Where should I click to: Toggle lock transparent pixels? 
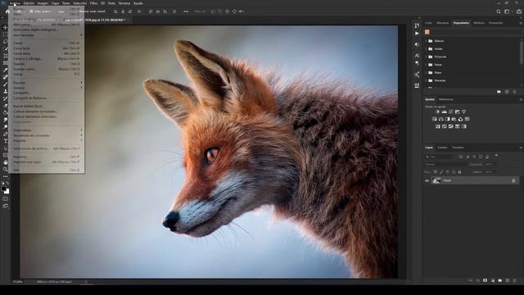pos(435,172)
